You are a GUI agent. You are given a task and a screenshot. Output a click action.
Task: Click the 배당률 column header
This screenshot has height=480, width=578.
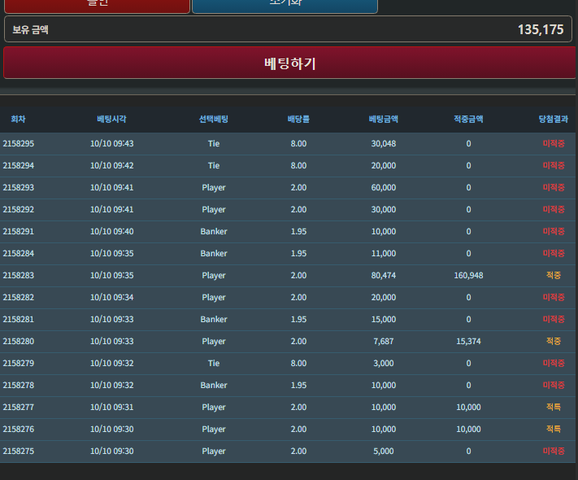[298, 119]
